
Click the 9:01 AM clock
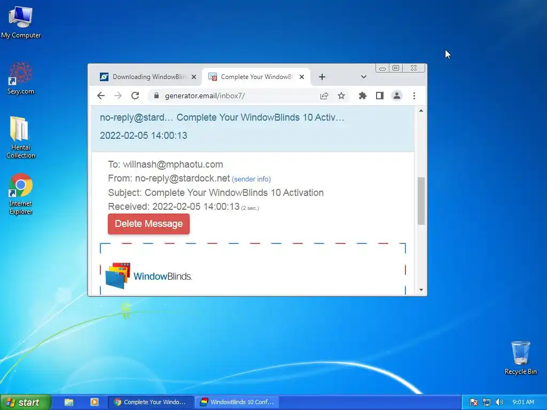[x=523, y=403]
